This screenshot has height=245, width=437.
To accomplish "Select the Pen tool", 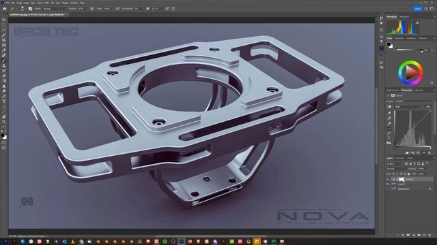I will pos(3,96).
